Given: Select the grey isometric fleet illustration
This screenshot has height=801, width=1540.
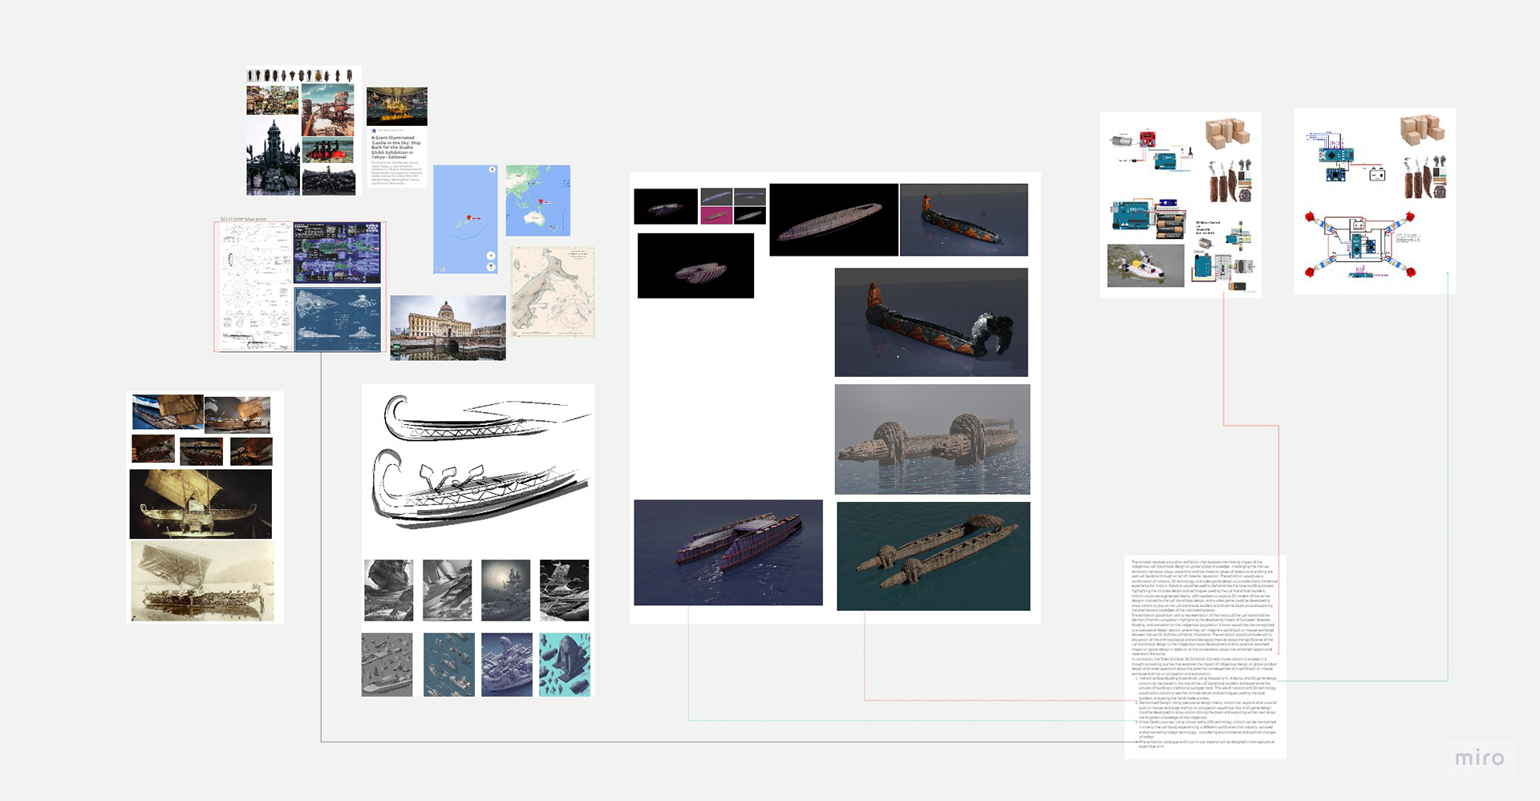Looking at the screenshot, I should (x=387, y=665).
